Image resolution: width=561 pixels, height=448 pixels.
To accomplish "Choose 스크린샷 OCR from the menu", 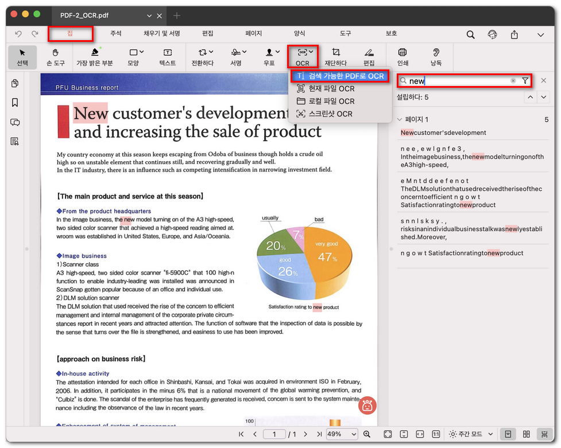I will click(330, 114).
